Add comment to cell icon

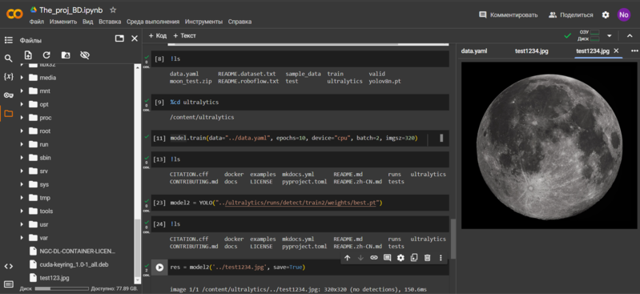click(388, 258)
